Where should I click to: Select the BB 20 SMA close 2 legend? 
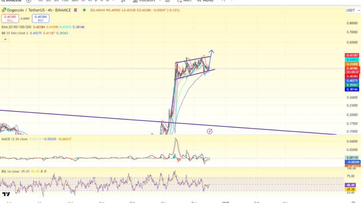point(15,33)
